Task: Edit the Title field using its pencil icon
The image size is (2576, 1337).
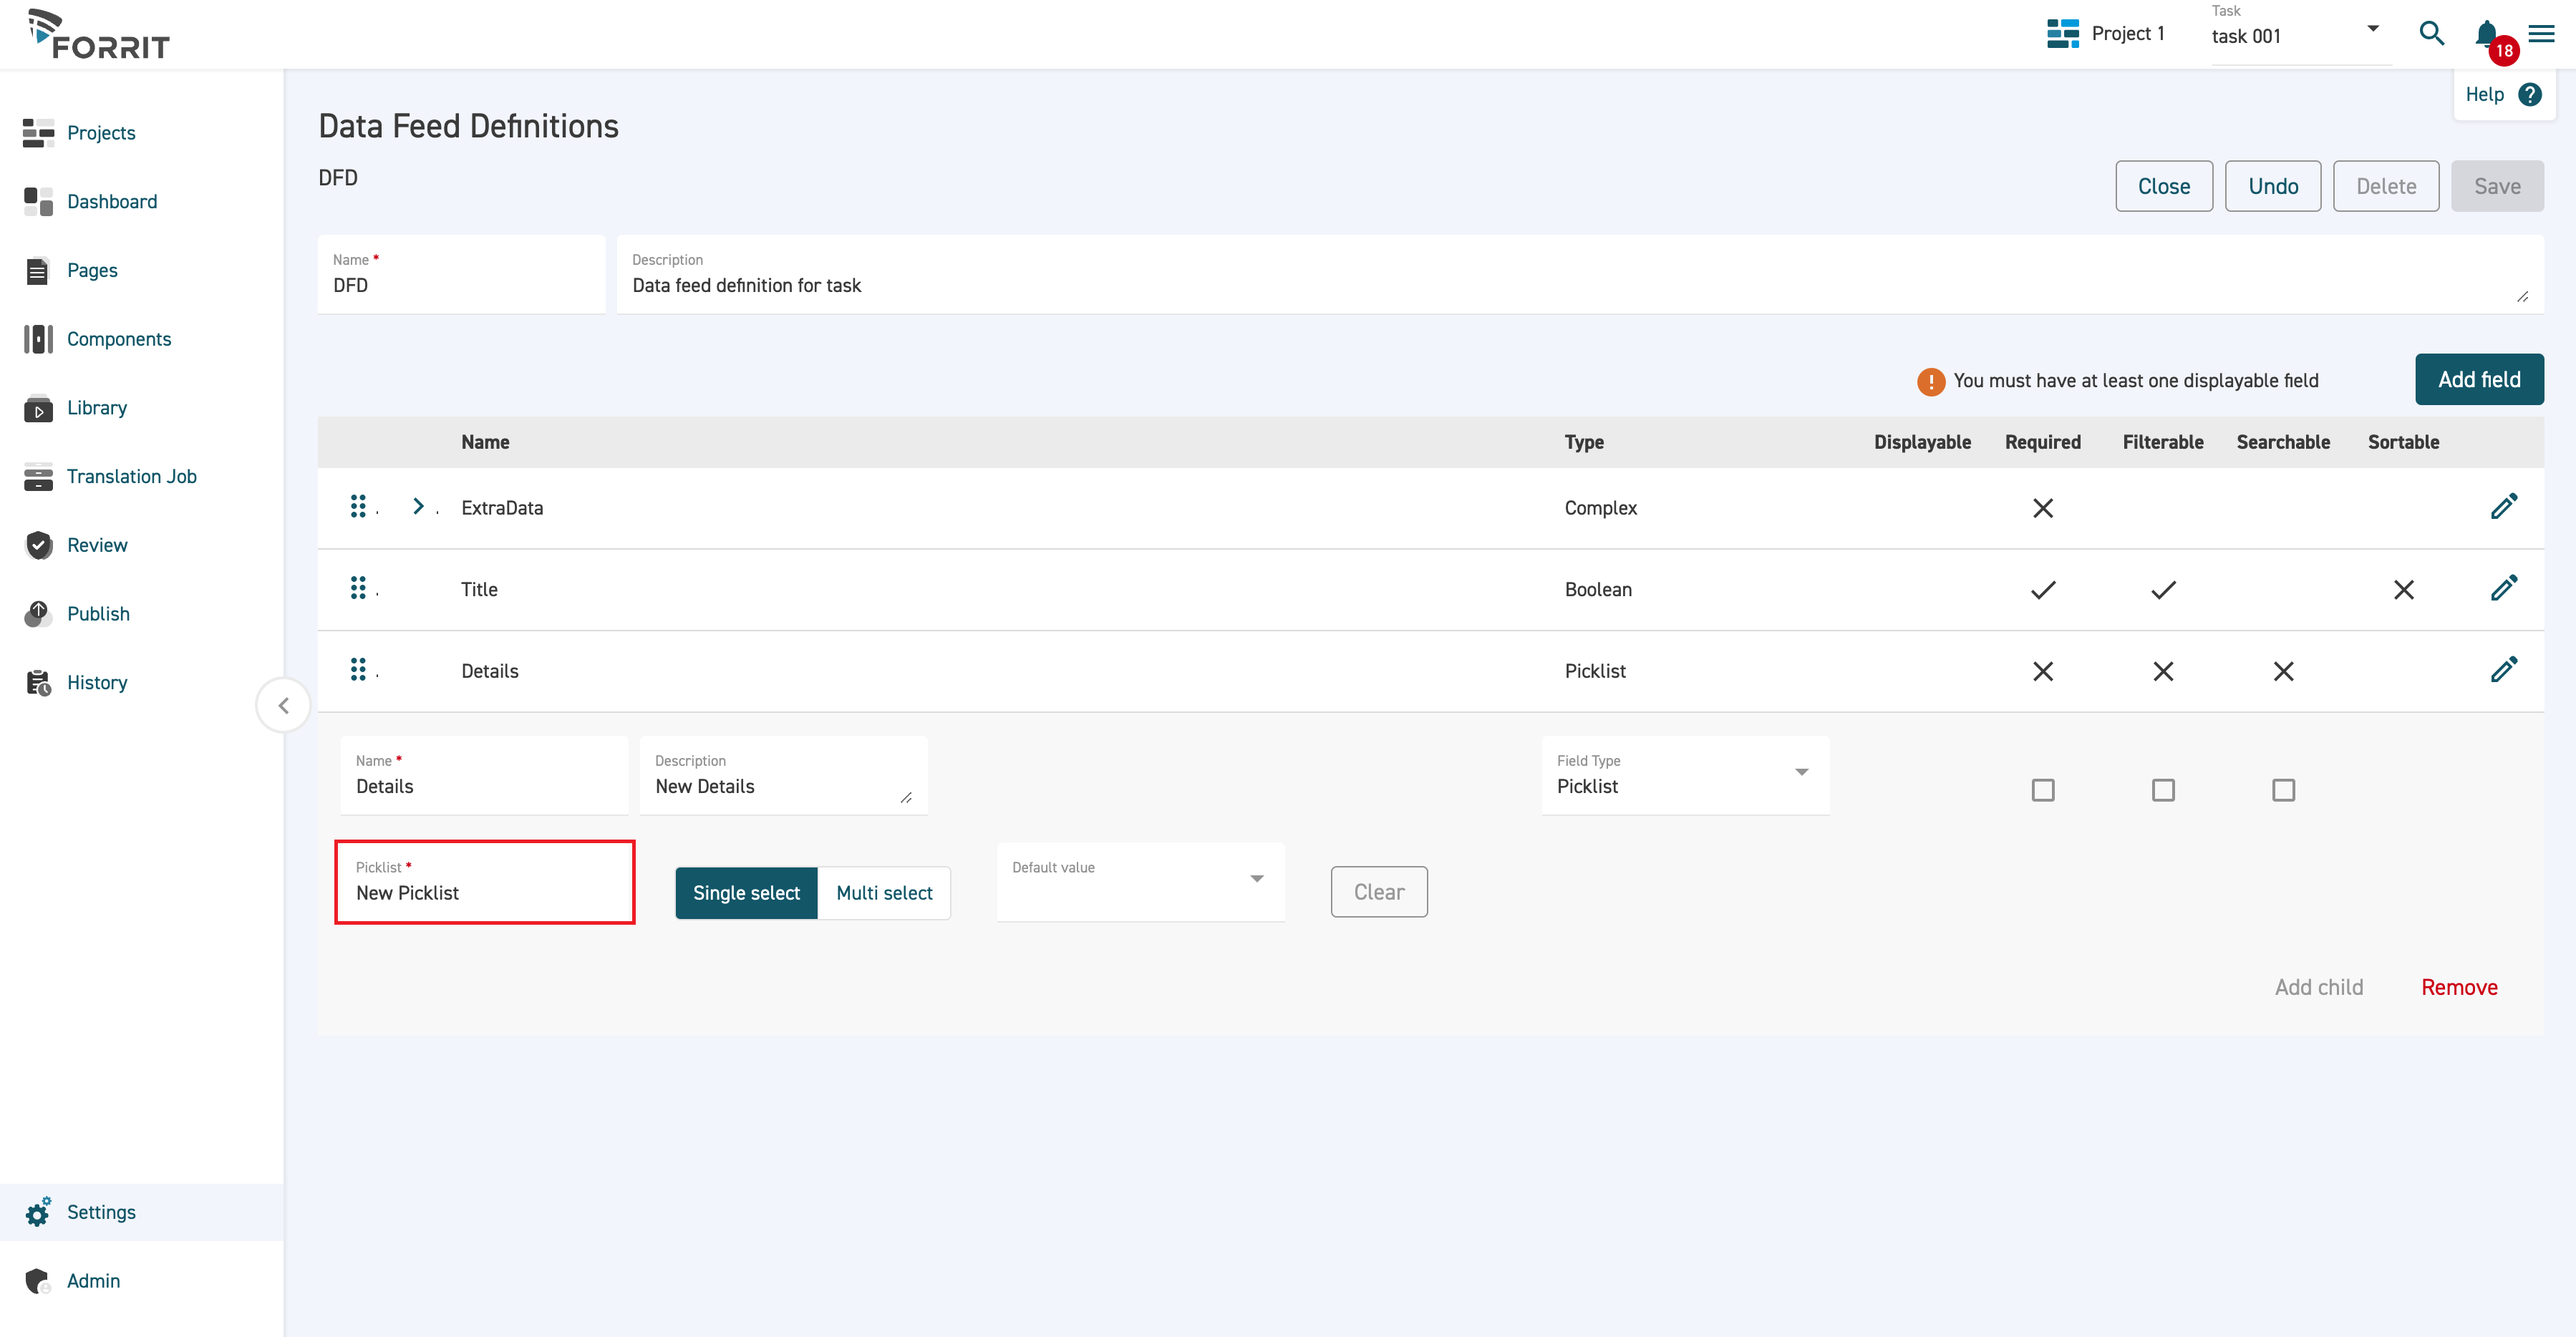Action: (x=2504, y=589)
